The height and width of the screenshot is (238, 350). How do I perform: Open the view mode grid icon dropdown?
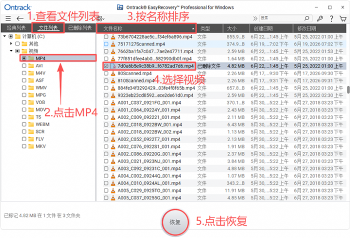tap(100, 19)
